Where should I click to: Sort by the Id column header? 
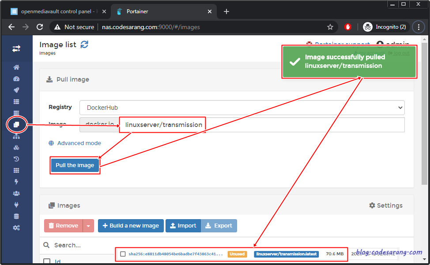tap(57, 262)
